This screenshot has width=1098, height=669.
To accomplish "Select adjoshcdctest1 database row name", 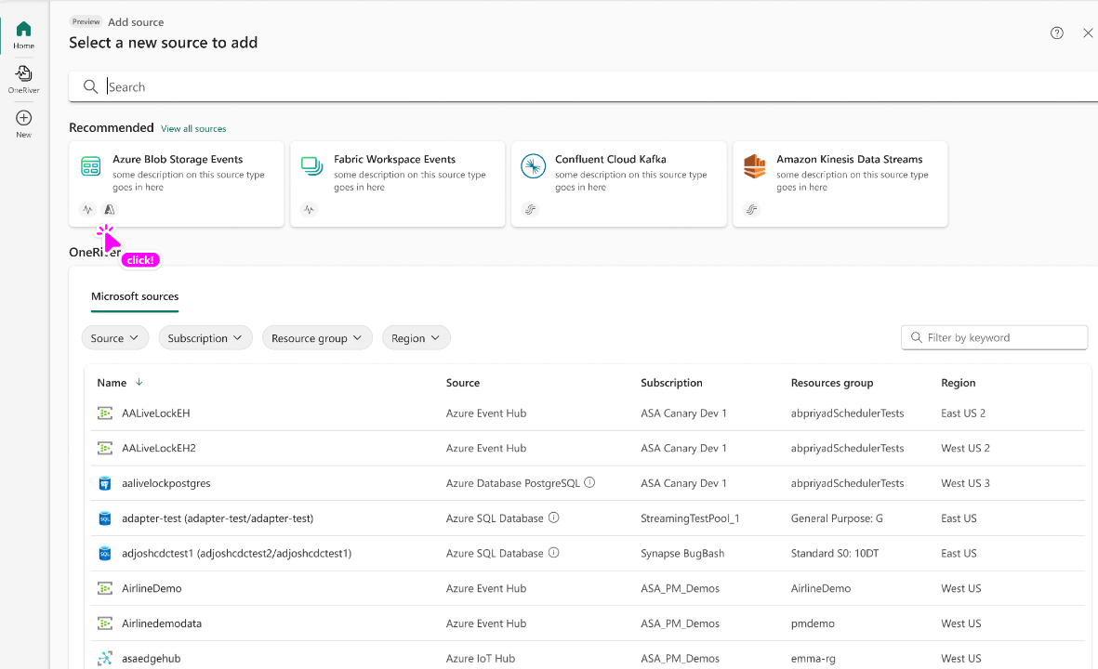I will coord(237,554).
